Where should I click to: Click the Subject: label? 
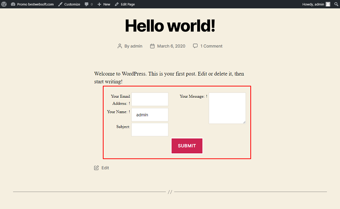pyautogui.click(x=123, y=127)
